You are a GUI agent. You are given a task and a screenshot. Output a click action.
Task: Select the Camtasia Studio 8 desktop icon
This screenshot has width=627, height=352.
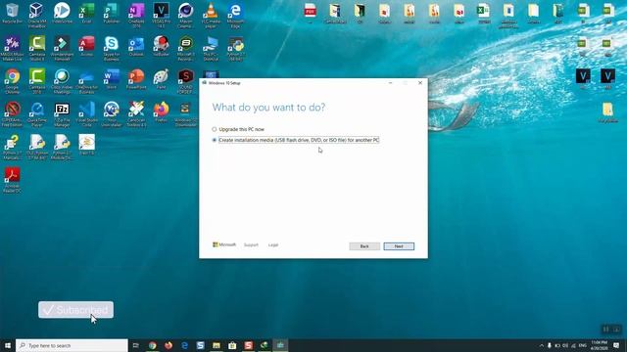pos(37,48)
